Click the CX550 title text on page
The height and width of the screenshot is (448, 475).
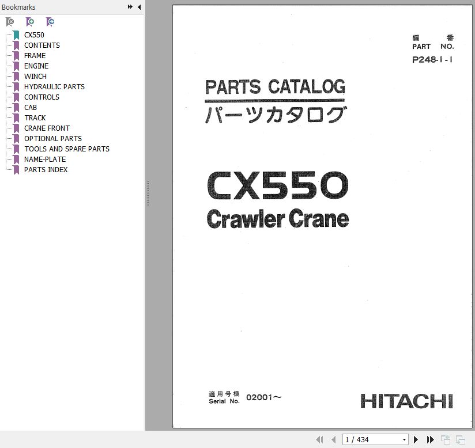click(x=278, y=185)
